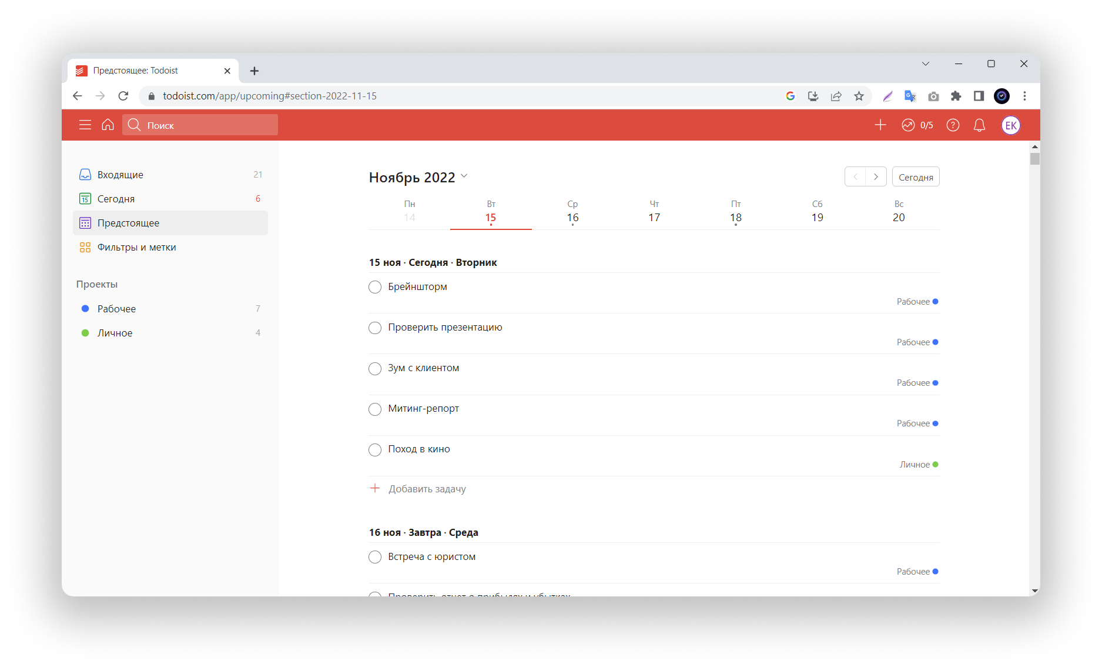
Task: Open notifications bell
Action: tap(979, 125)
